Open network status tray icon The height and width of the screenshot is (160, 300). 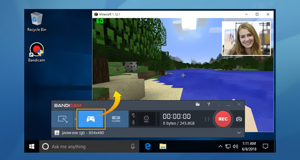click(x=228, y=147)
